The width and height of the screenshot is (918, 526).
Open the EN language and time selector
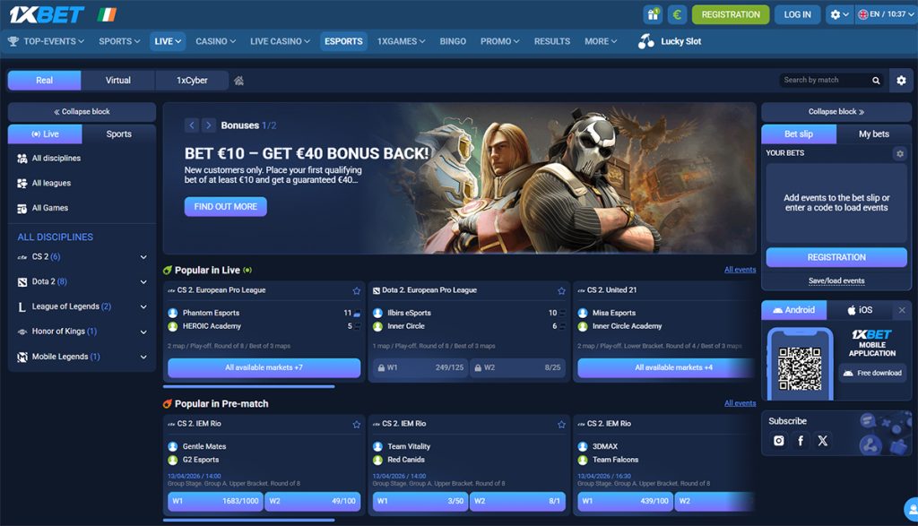click(x=886, y=14)
